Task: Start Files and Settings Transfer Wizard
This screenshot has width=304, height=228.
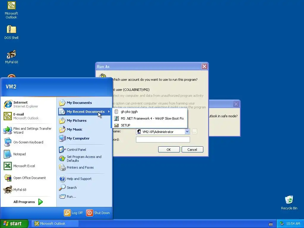Action: (x=28, y=130)
